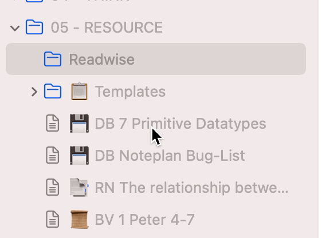
Task: Collapse the 05 - RESOURCE folder chevron
Action: pos(15,28)
